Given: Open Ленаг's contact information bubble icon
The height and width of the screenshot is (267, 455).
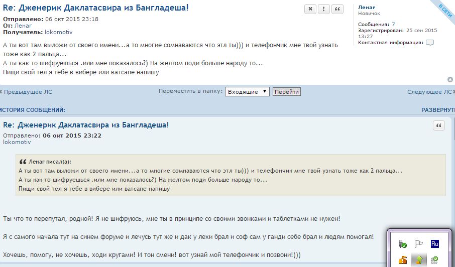Looking at the screenshot, I should pos(429,43).
